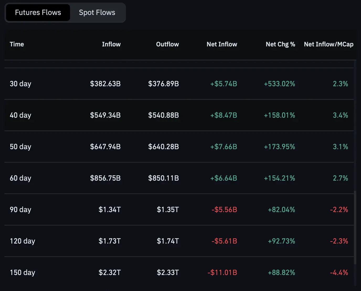Click the Outflow column header
361x291 pixels.
pyautogui.click(x=167, y=44)
